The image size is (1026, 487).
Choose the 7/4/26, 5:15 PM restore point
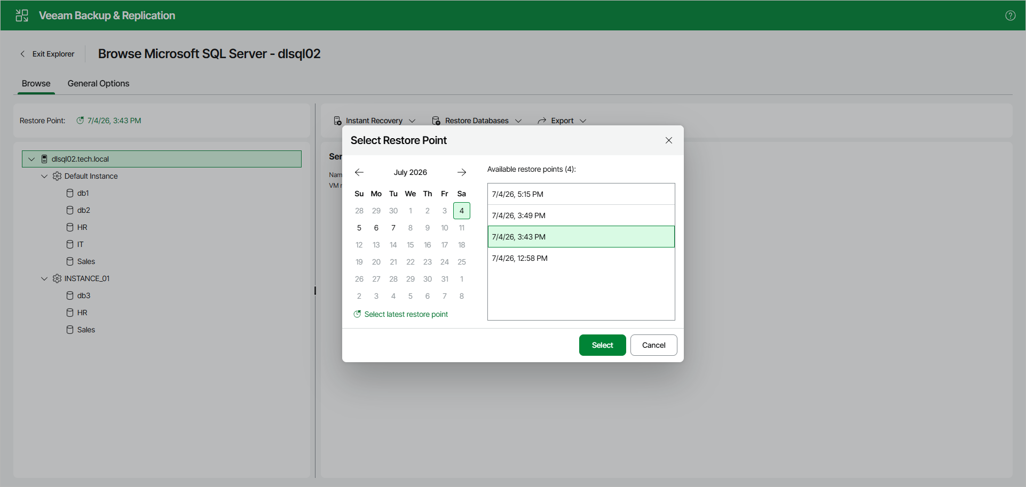[x=581, y=194]
